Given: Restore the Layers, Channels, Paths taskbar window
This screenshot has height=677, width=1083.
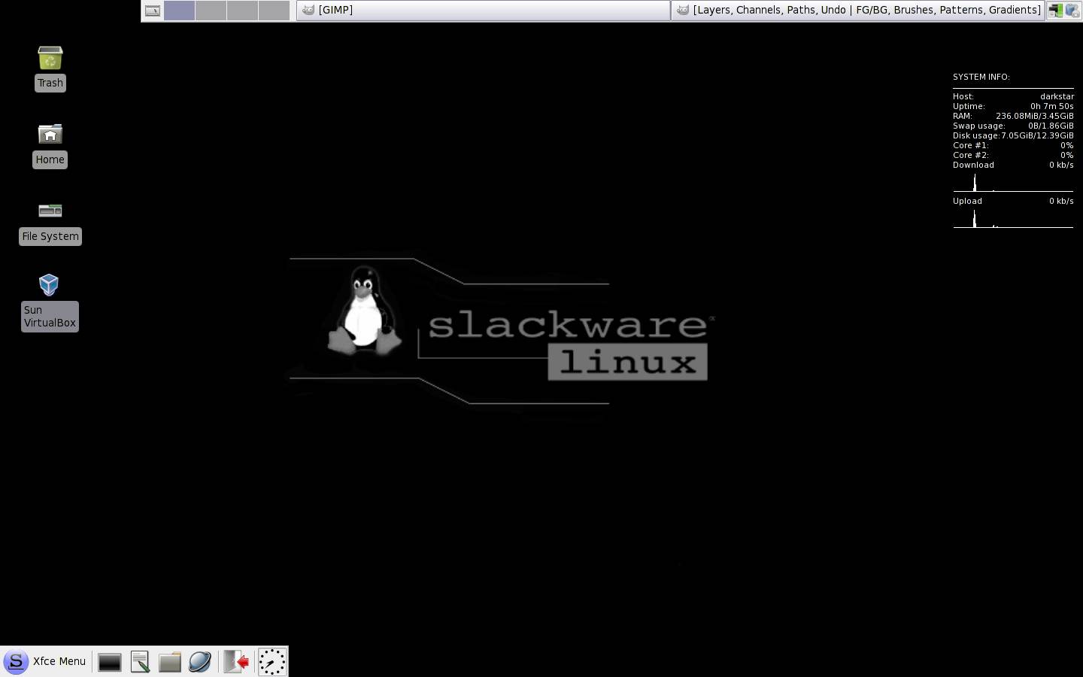Looking at the screenshot, I should coord(857,10).
